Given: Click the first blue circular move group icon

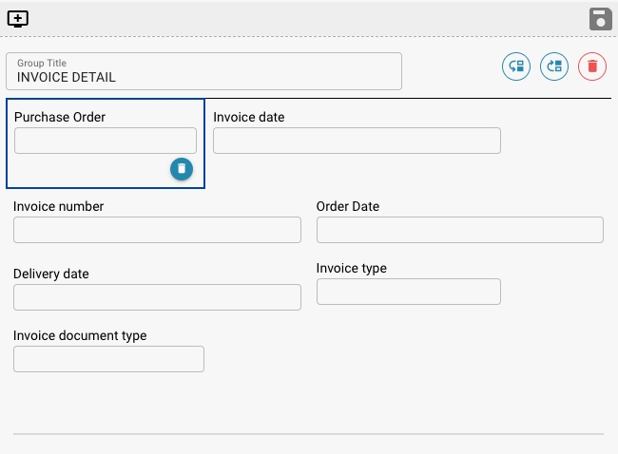Looking at the screenshot, I should click(516, 66).
